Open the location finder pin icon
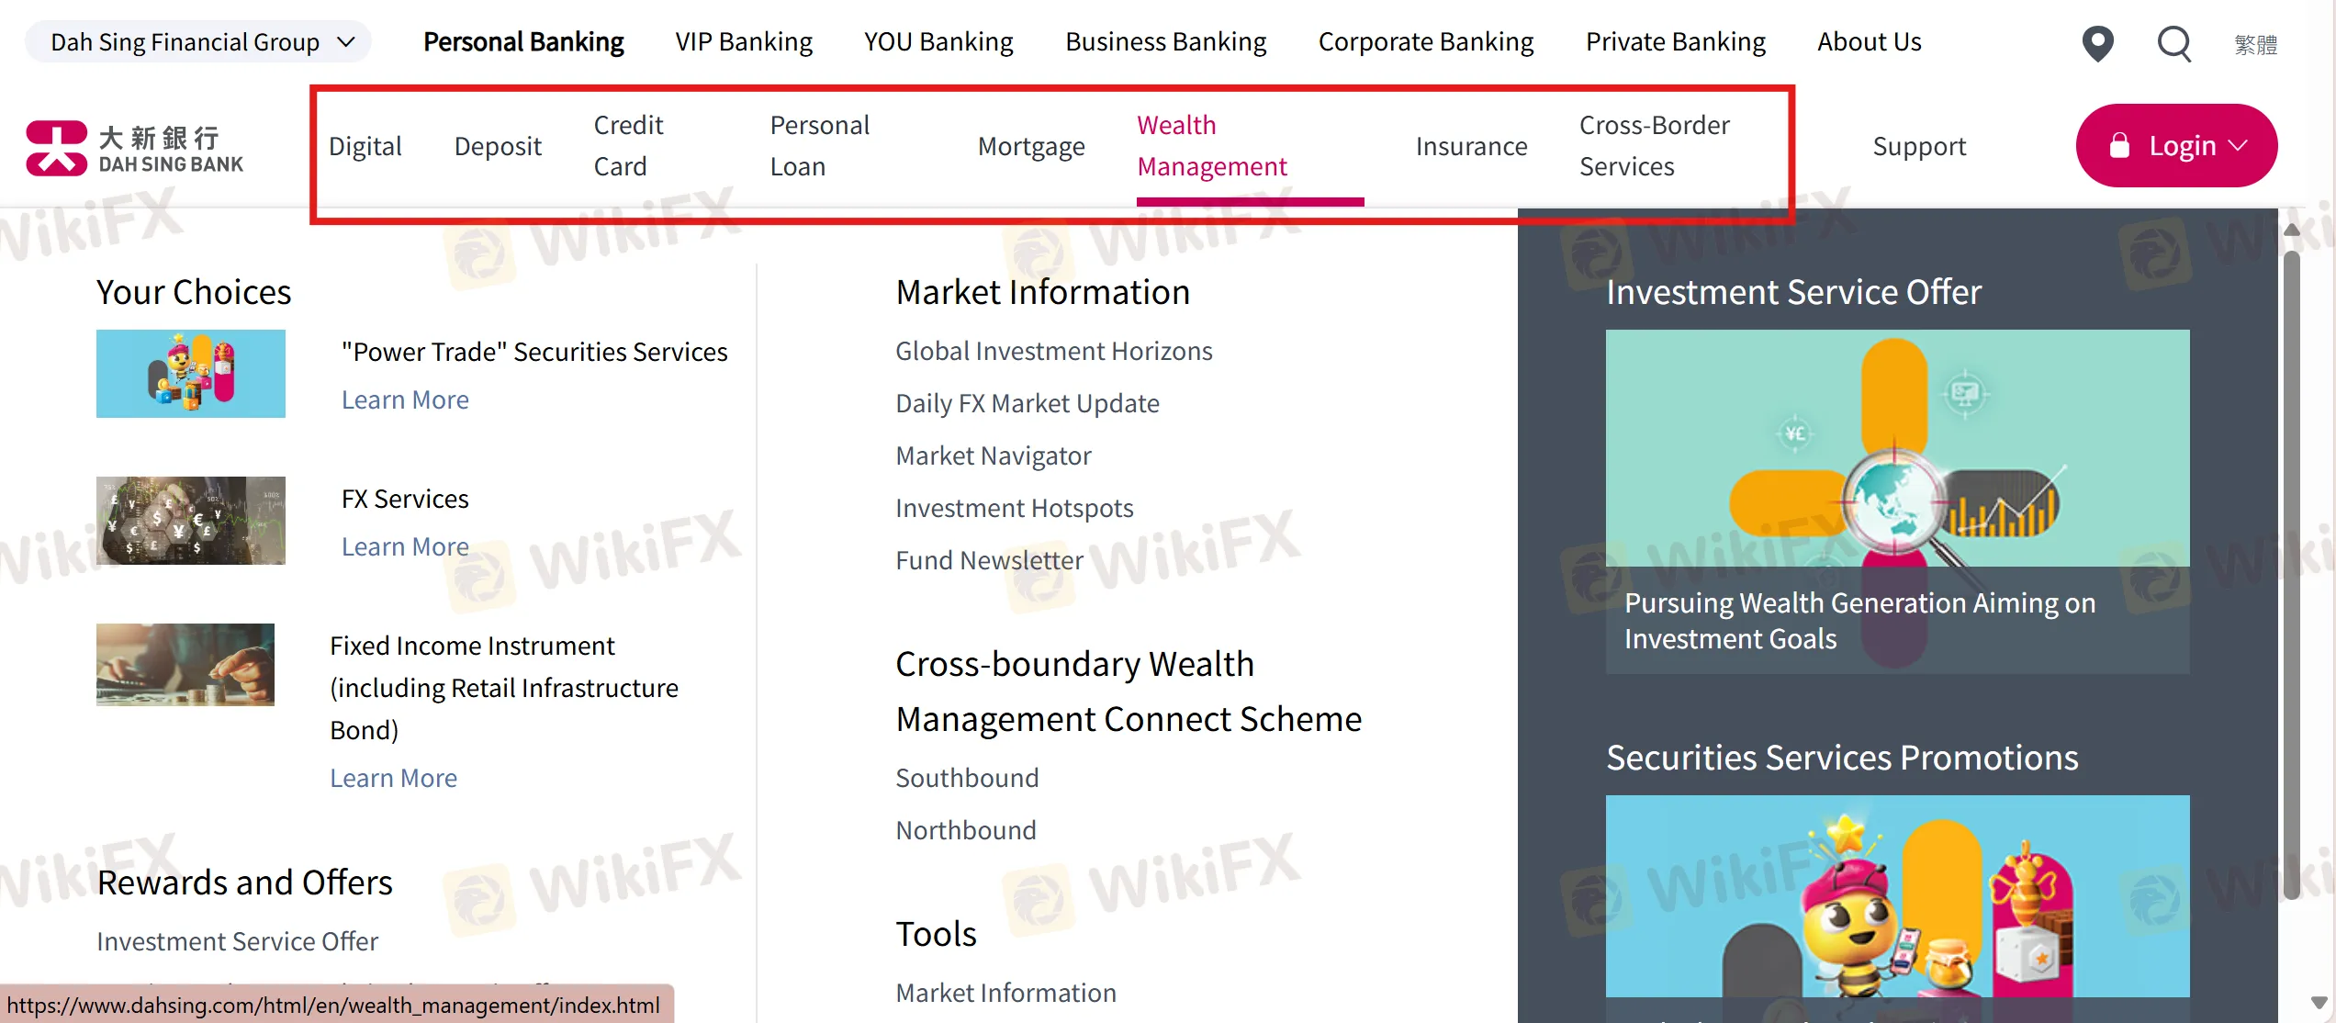This screenshot has width=2336, height=1023. (2098, 42)
